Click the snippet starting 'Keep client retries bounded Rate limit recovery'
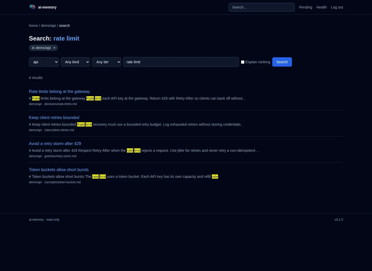 135,124
